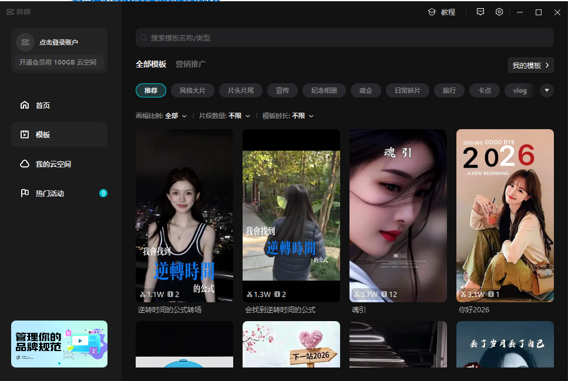Enable the vlog filter chip
568x381 pixels.
coord(519,90)
